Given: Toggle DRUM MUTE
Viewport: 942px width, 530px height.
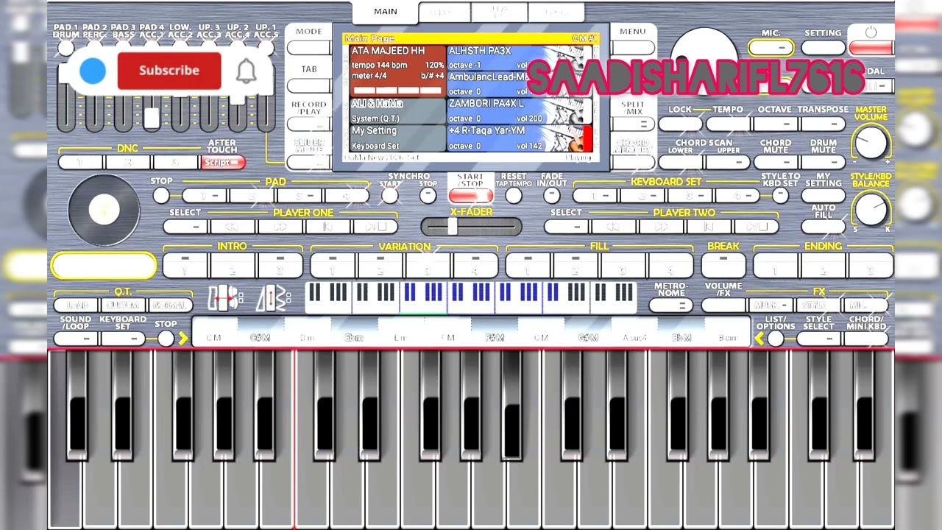Looking at the screenshot, I should pos(823,160).
